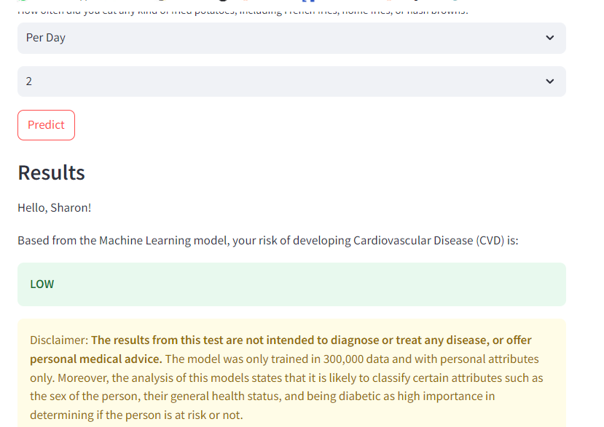
Task: Click the last disclaimer line about person at risk
Action: point(136,415)
